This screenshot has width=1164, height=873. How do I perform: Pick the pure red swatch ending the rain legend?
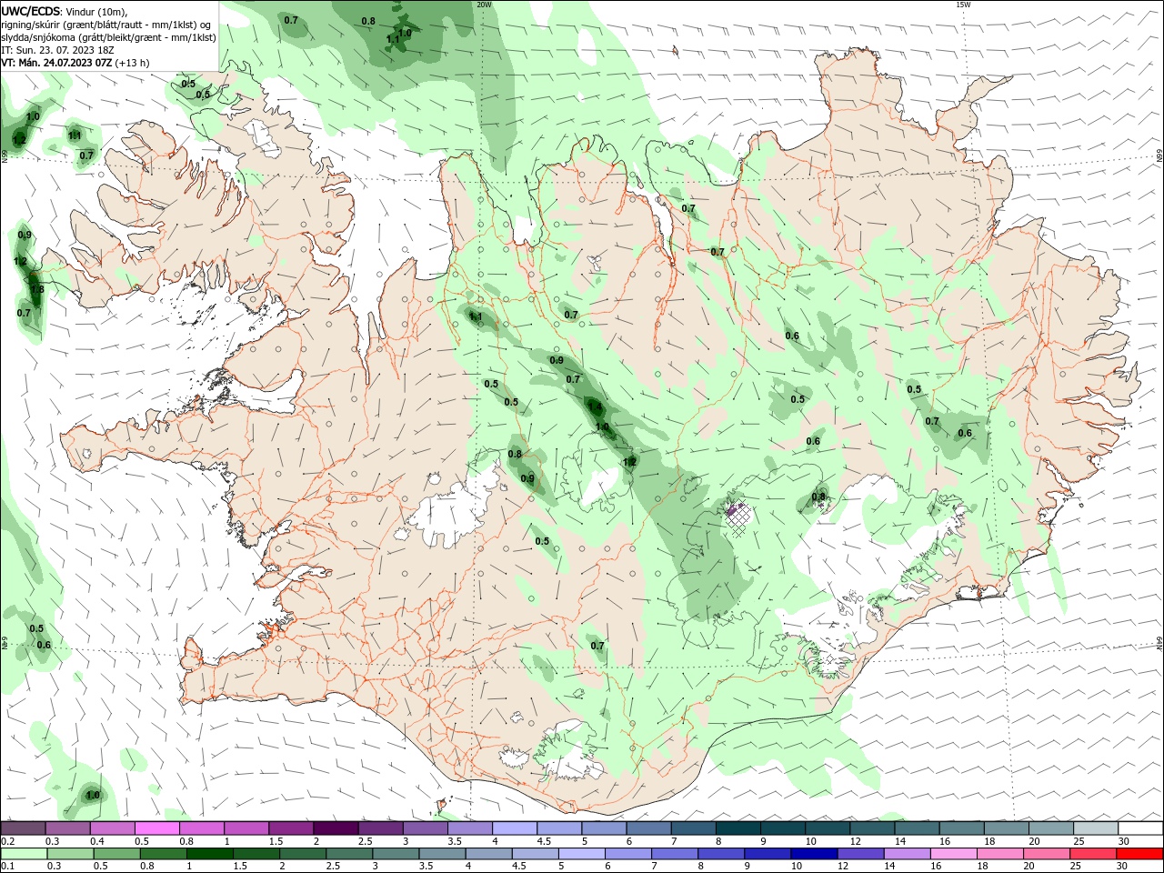tap(1140, 855)
